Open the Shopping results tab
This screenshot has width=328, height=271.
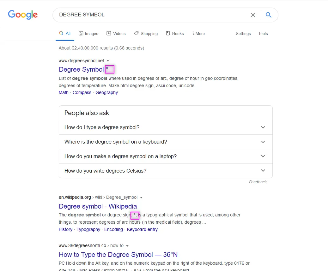[x=146, y=33]
